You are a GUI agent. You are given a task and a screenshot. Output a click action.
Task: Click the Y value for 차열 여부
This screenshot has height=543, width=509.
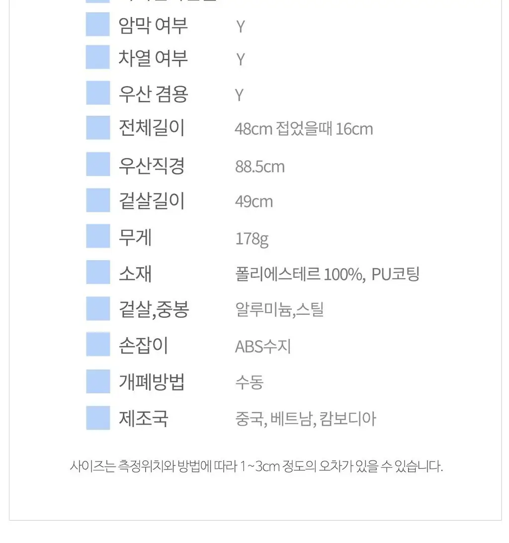tap(241, 60)
